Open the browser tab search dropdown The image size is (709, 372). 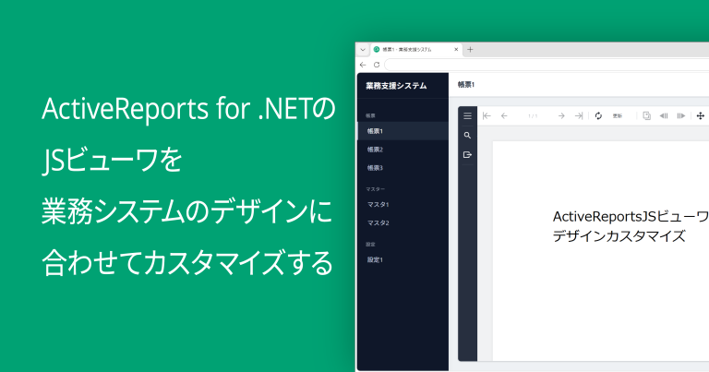(363, 50)
